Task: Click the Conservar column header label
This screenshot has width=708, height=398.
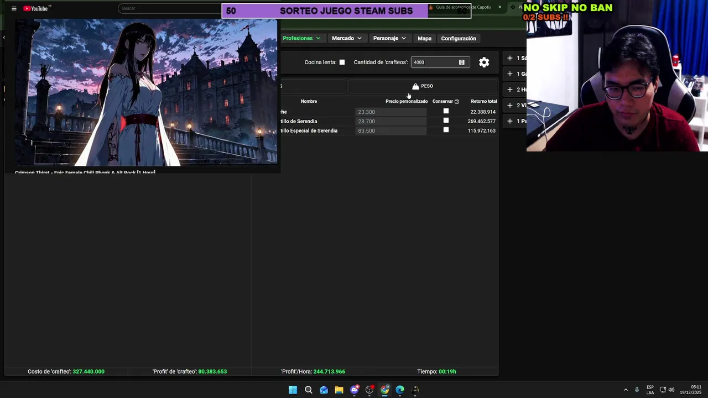Action: 442,101
